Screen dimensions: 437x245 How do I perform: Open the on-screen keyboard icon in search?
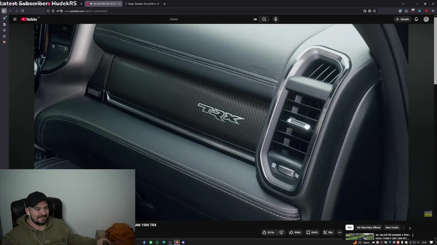pos(255,19)
